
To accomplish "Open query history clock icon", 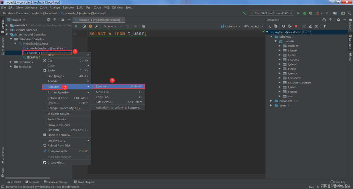I will click(84, 26).
